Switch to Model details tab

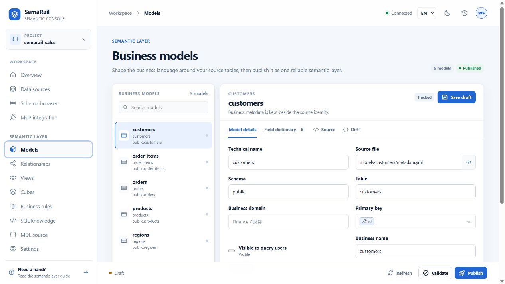(x=242, y=130)
